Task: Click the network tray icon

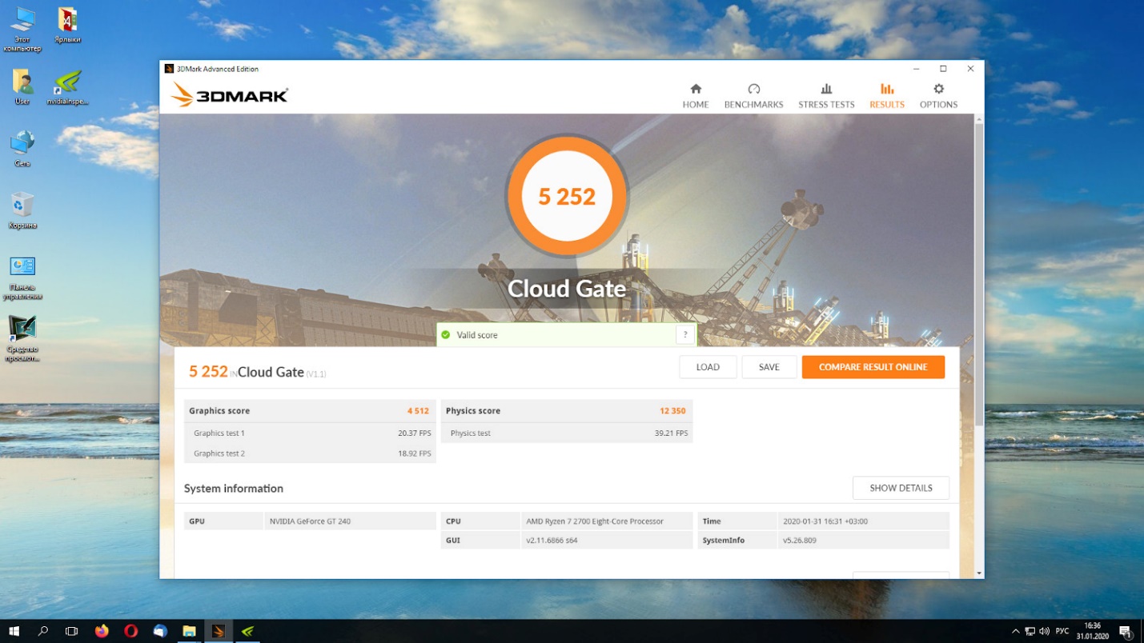Action: tap(1029, 631)
